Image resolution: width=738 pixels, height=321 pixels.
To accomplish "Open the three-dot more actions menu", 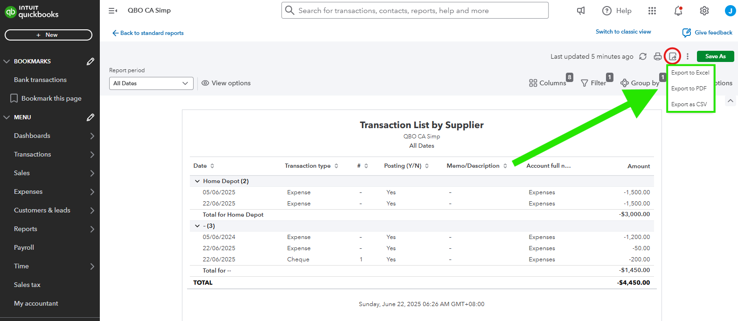I will coord(687,56).
